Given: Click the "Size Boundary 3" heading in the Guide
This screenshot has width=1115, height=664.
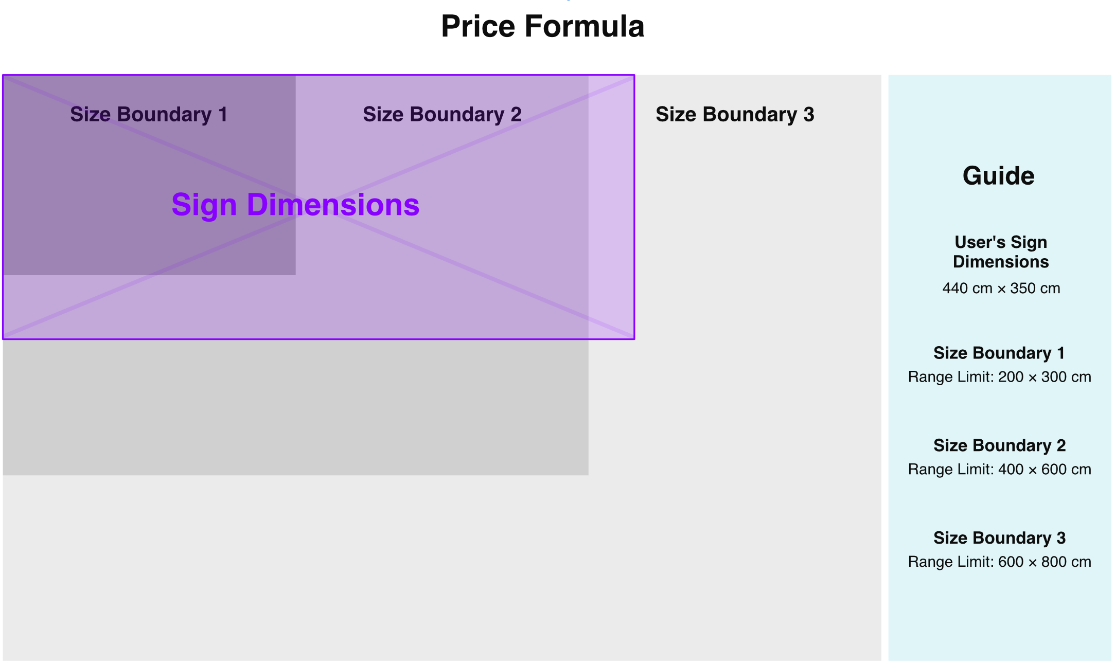Looking at the screenshot, I should pyautogui.click(x=999, y=538).
